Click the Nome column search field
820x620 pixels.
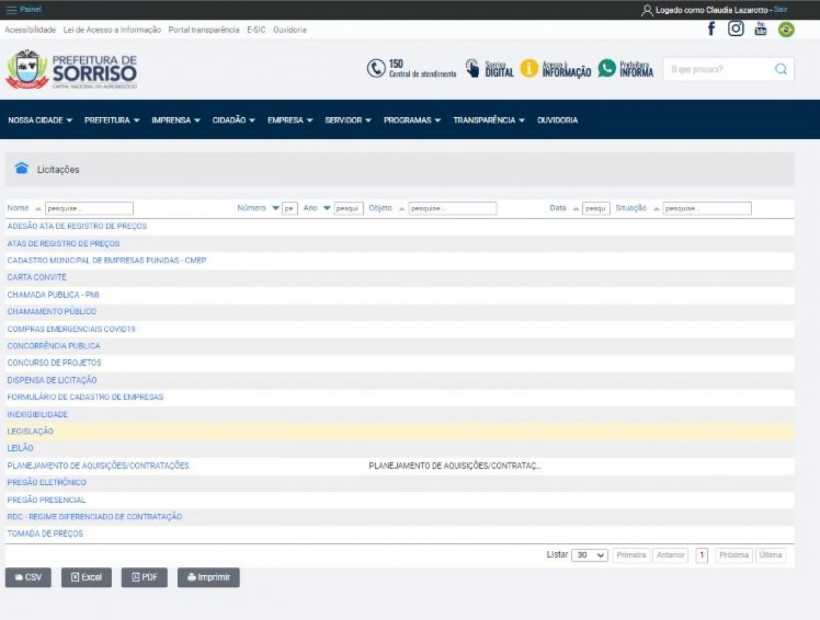click(89, 208)
